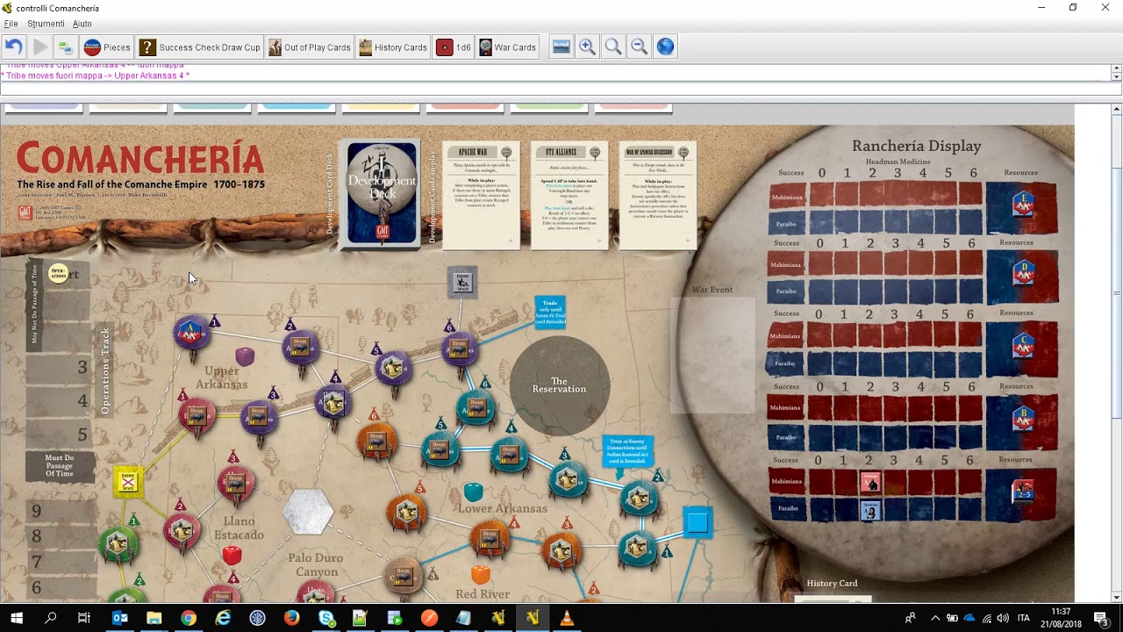1123x632 pixels.
Task: Open Chrome from the taskbar
Action: pyautogui.click(x=189, y=618)
